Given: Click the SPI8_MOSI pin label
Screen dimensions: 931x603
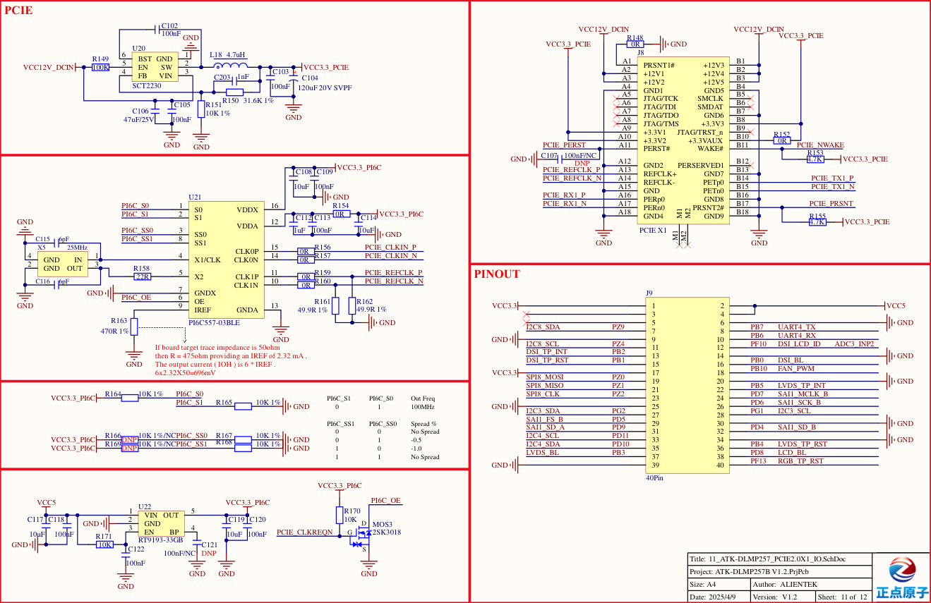Looking at the screenshot, I should click(x=545, y=377).
